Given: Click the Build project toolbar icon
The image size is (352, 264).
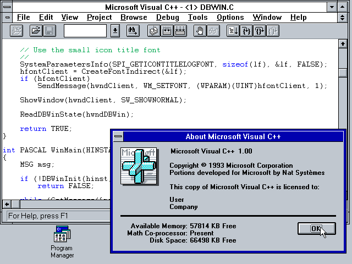Looking at the screenshot, I should click(x=167, y=31).
